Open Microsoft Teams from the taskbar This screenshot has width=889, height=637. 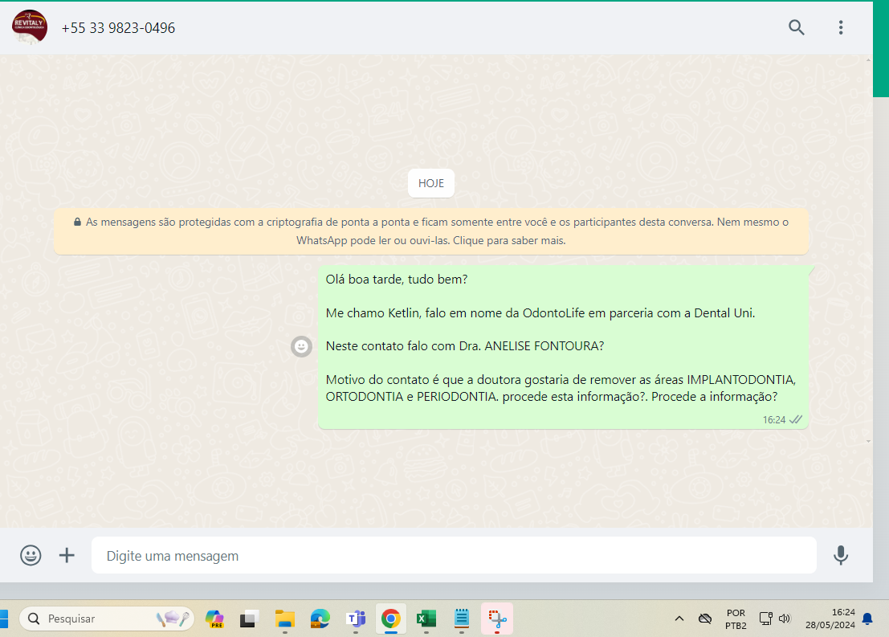tap(356, 619)
